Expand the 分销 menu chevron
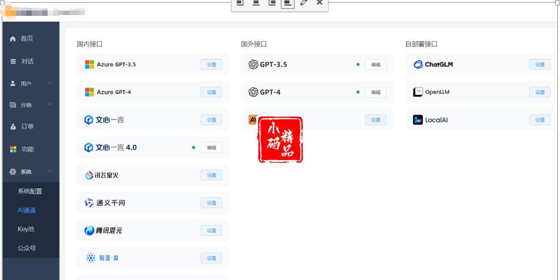Image resolution: width=560 pixels, height=280 pixels. pyautogui.click(x=50, y=105)
